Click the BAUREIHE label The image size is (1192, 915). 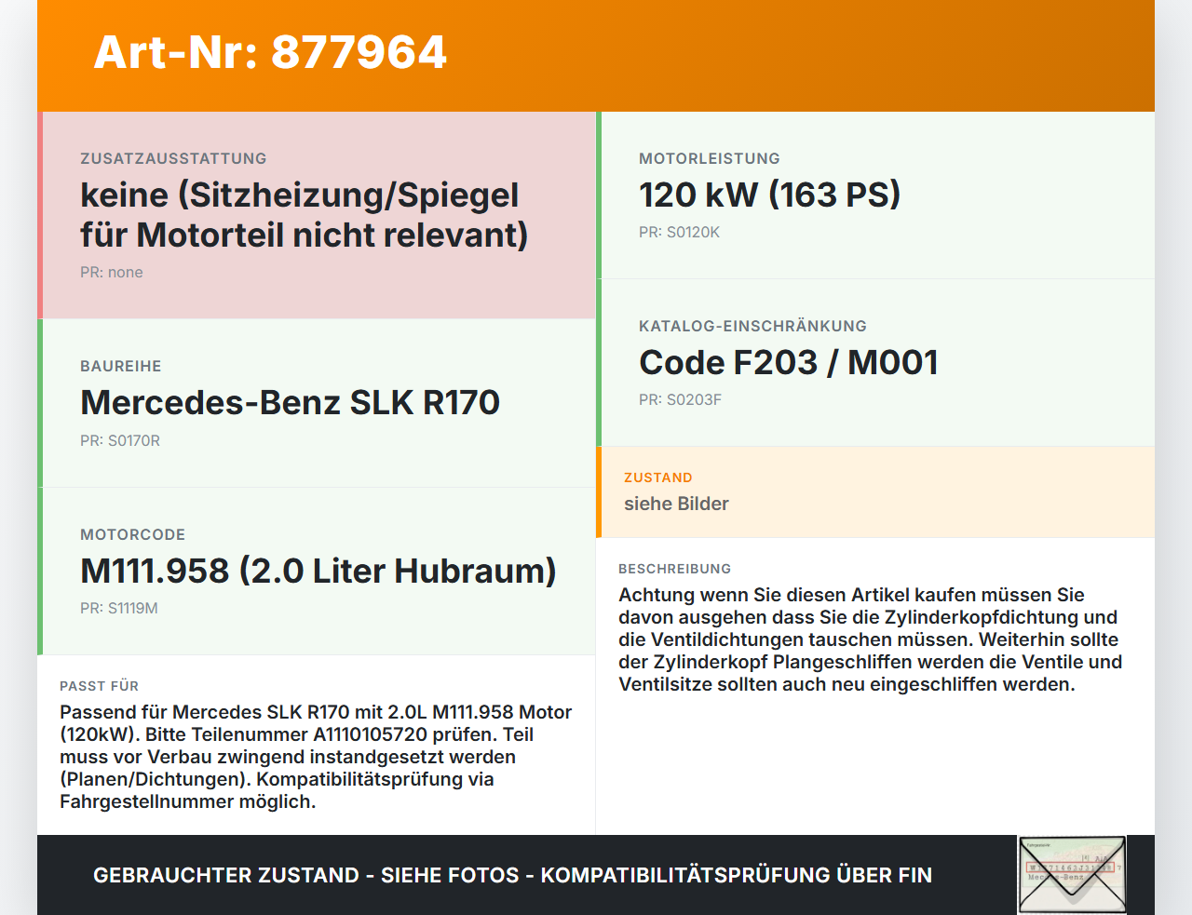pyautogui.click(x=121, y=367)
